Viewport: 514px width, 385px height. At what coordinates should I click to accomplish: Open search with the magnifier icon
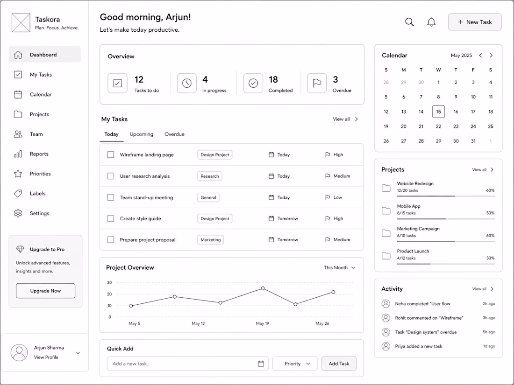(x=409, y=22)
